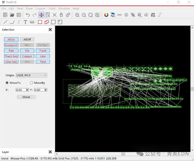Click the crossed-out sun icon
The width and height of the screenshot is (194, 161).
pos(133,15)
